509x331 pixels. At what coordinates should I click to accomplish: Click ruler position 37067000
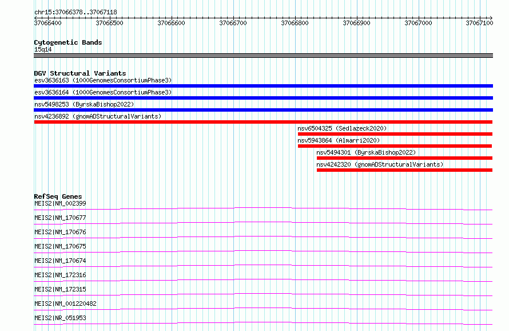point(418,23)
